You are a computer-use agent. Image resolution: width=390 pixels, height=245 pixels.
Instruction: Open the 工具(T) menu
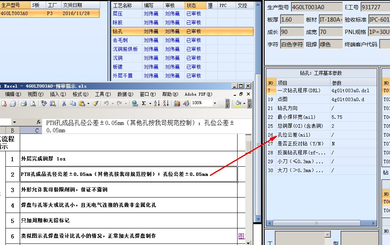pos(103,94)
